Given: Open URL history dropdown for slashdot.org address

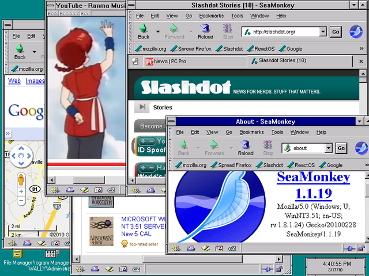Looking at the screenshot, I should (x=323, y=32).
